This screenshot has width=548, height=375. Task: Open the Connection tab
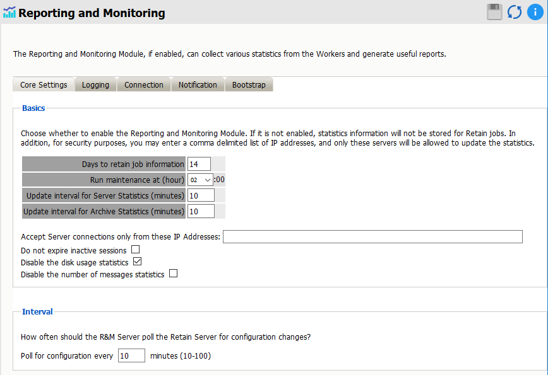[x=143, y=85]
